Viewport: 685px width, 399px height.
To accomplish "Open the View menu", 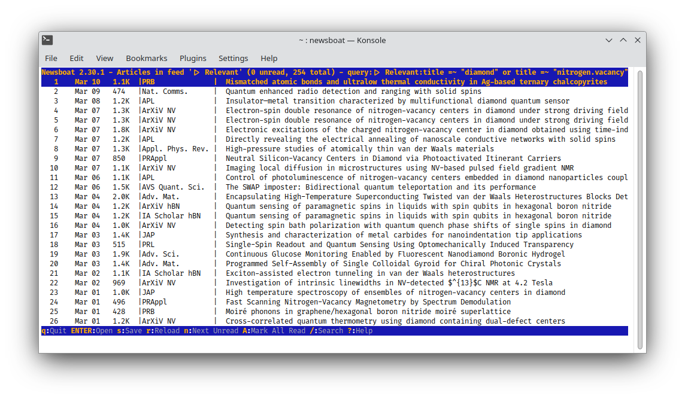I will [104, 58].
